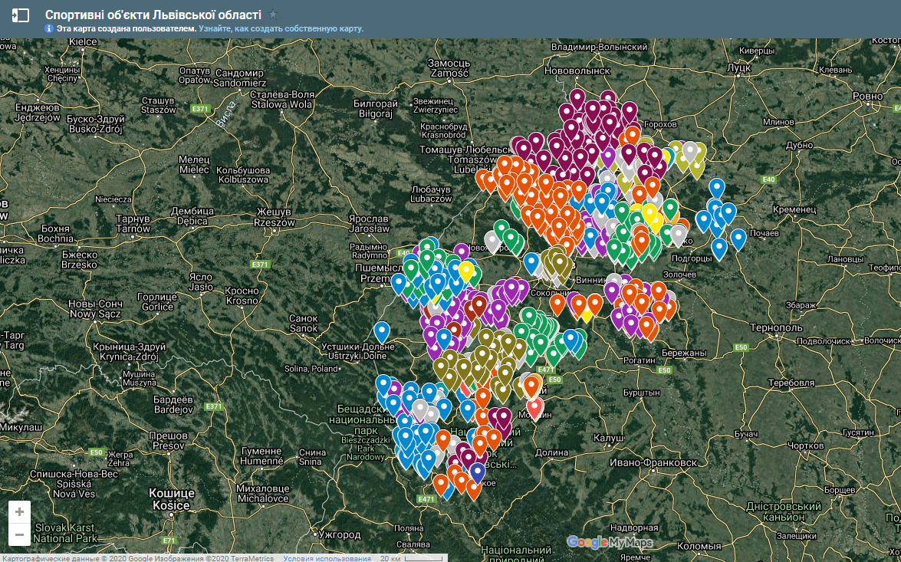Zoom in with the plus button
Image resolution: width=901 pixels, height=562 pixels.
(x=19, y=511)
